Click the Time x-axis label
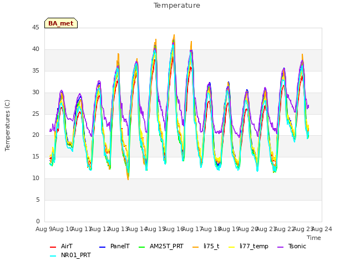 click(x=314, y=238)
